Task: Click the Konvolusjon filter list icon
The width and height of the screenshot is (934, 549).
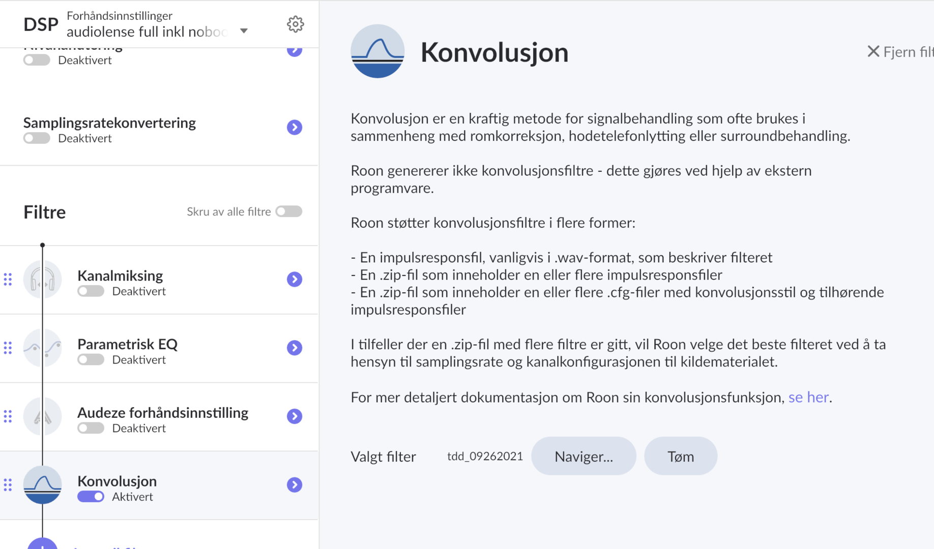Action: [x=43, y=485]
